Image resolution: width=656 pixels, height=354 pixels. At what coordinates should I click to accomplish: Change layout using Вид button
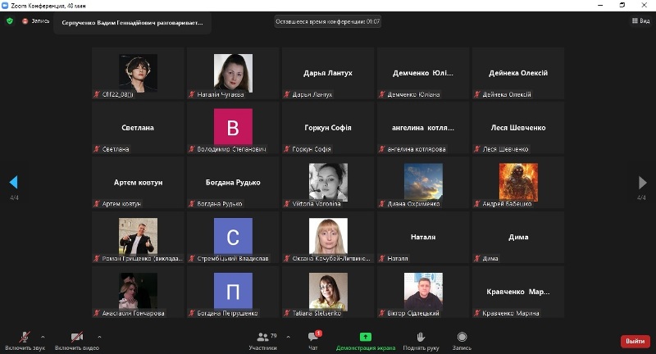(x=640, y=21)
